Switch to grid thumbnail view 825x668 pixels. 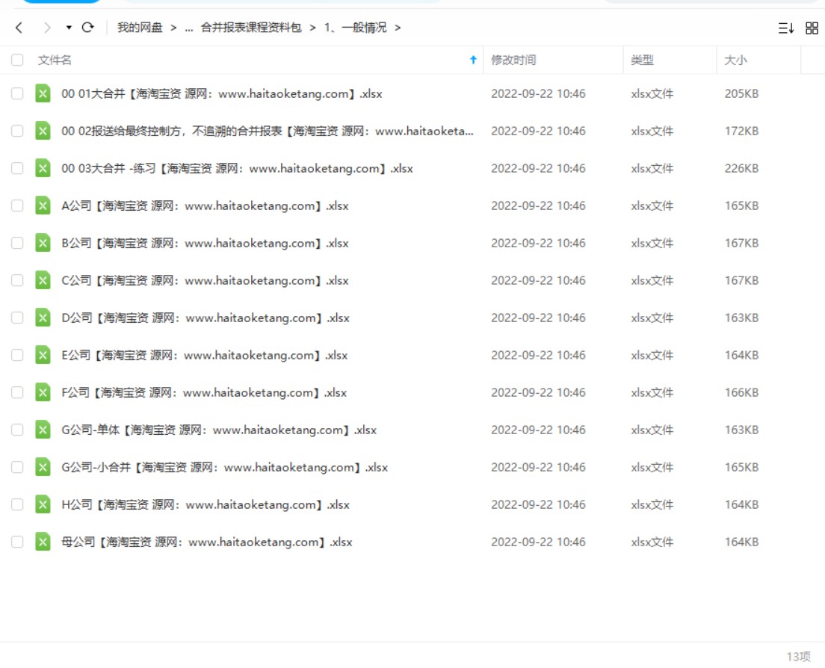812,28
